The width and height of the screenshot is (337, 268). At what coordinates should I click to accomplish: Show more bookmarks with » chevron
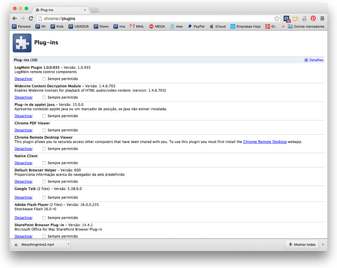pyautogui.click(x=283, y=26)
